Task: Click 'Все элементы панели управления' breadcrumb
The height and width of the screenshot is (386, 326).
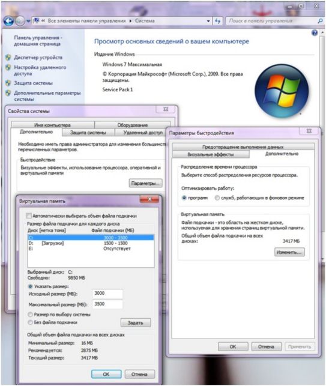Action: (86, 21)
